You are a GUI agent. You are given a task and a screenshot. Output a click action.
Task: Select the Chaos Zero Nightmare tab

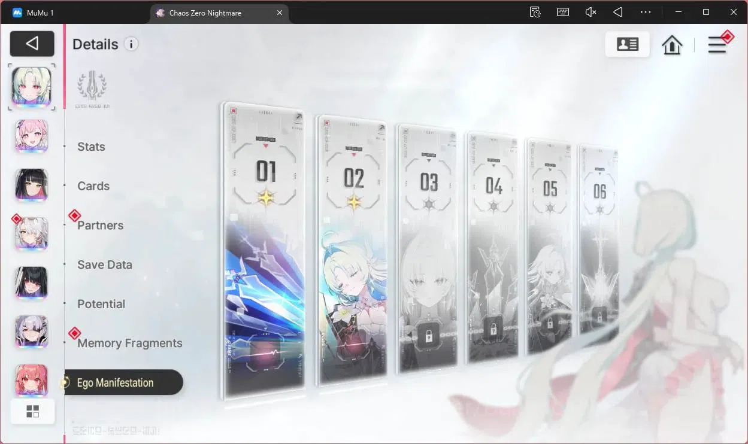coord(219,13)
